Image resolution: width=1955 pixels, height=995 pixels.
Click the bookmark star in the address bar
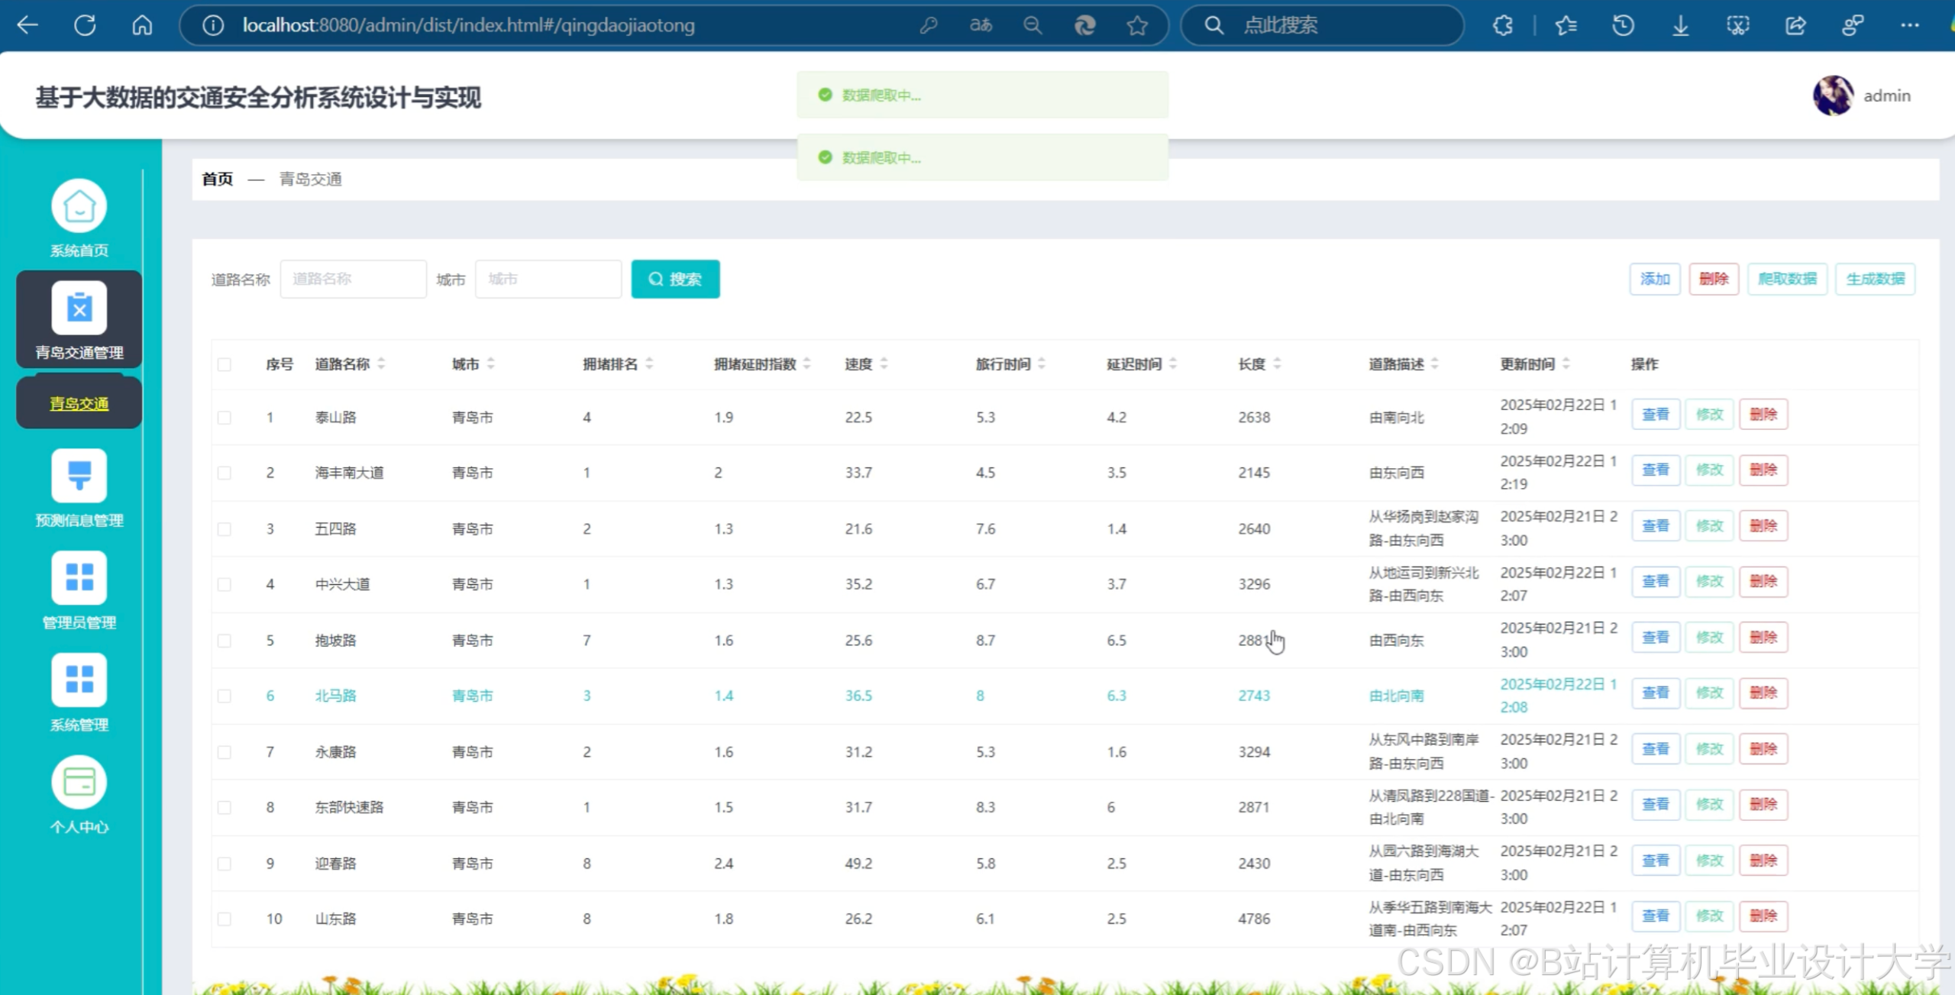tap(1136, 24)
